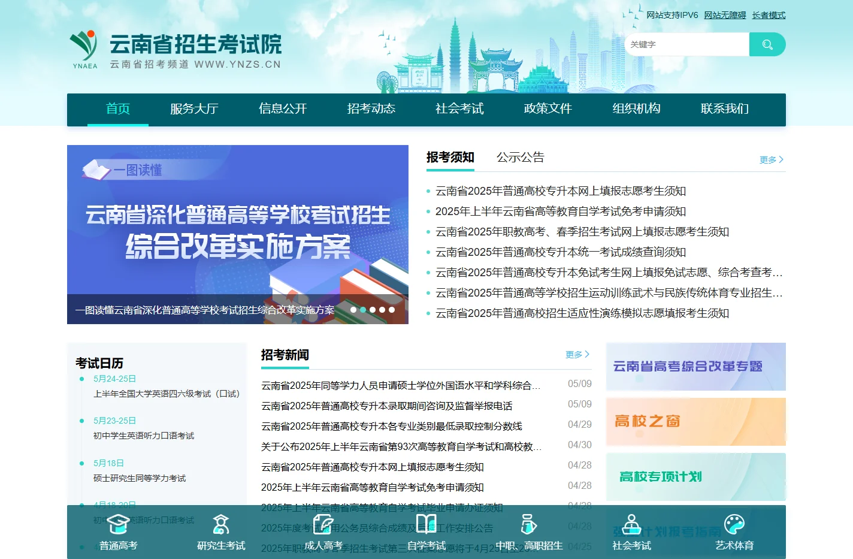Open the 云南省高考综合改革专题 banner
The height and width of the screenshot is (559, 853).
click(696, 367)
